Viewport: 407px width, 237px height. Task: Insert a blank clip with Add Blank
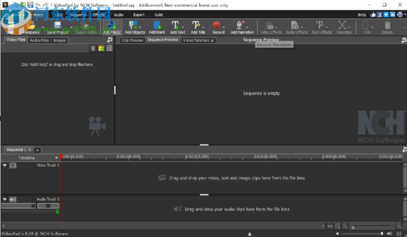(157, 28)
